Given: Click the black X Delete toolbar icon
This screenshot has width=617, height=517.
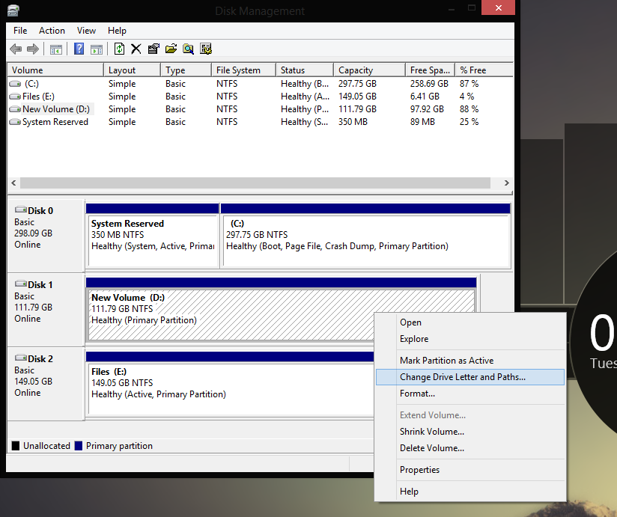Looking at the screenshot, I should tap(136, 49).
